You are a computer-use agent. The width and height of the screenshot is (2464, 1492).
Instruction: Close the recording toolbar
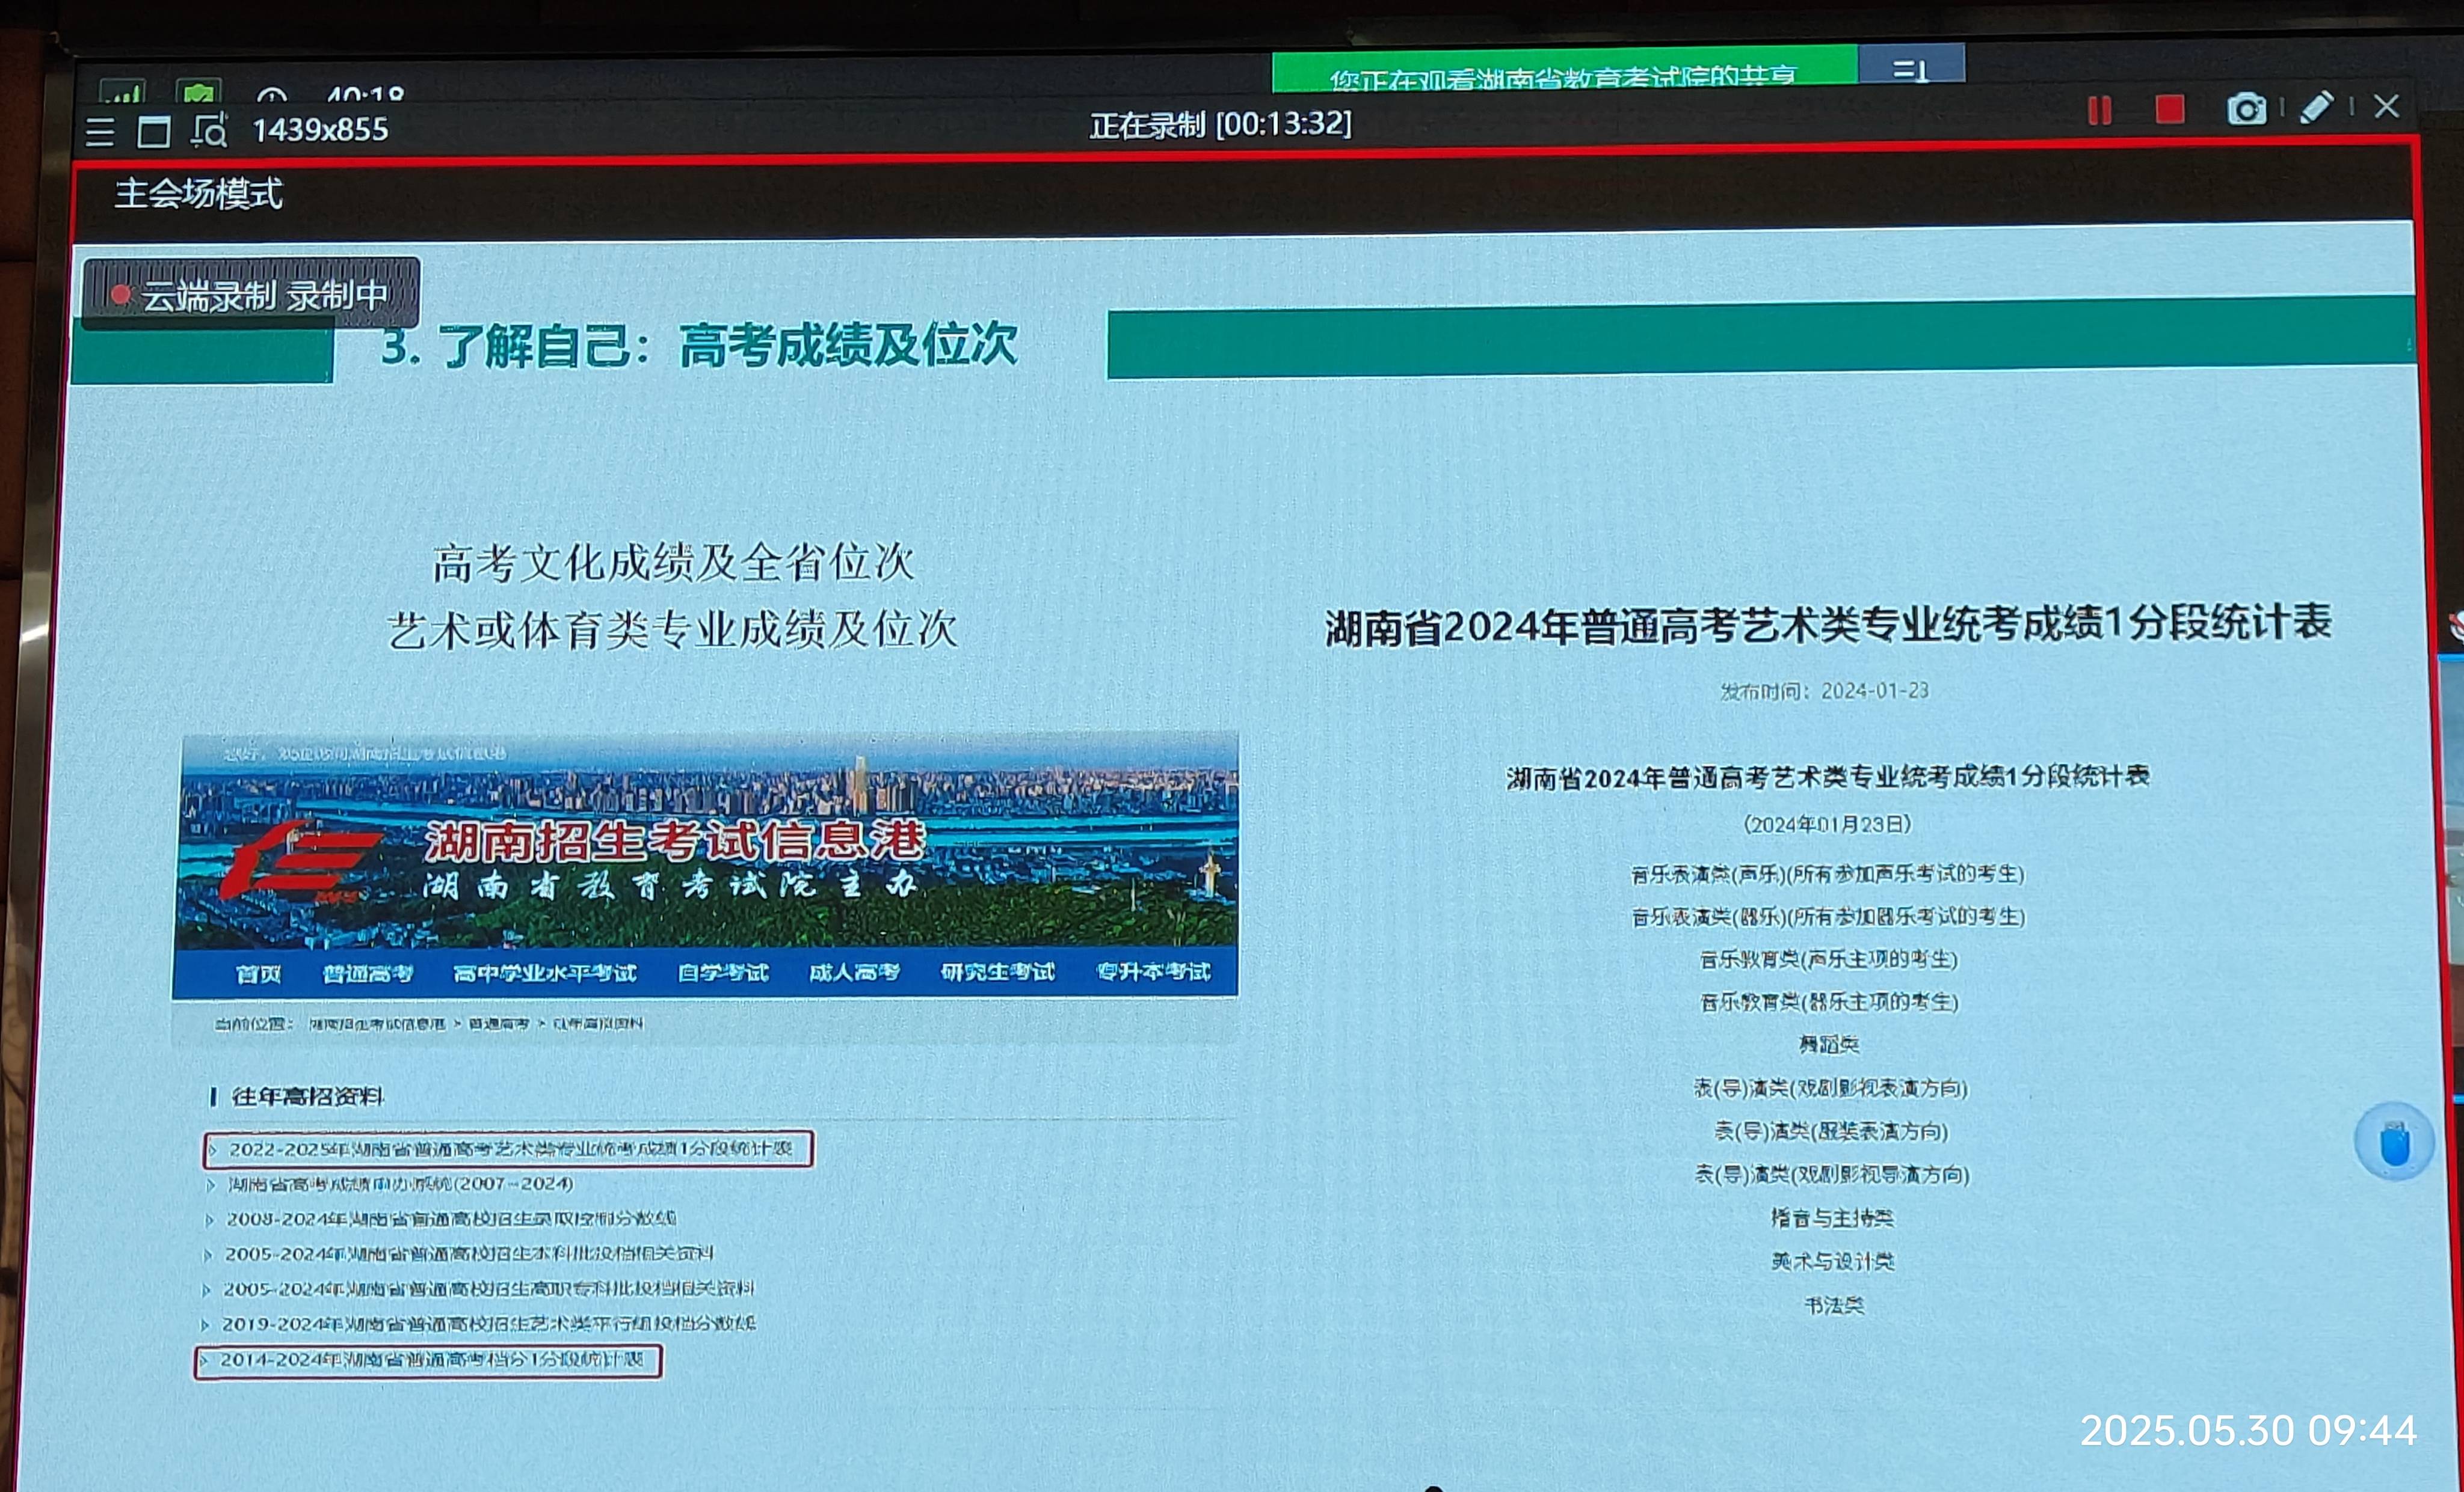point(2387,107)
